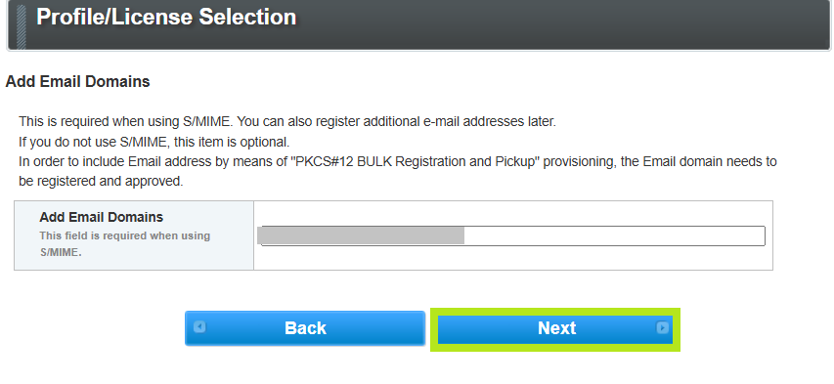The image size is (834, 384).
Task: Click the Add Email Domains row label
Action: click(x=101, y=217)
